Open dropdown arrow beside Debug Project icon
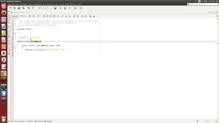219x123 pixels. point(77,8)
